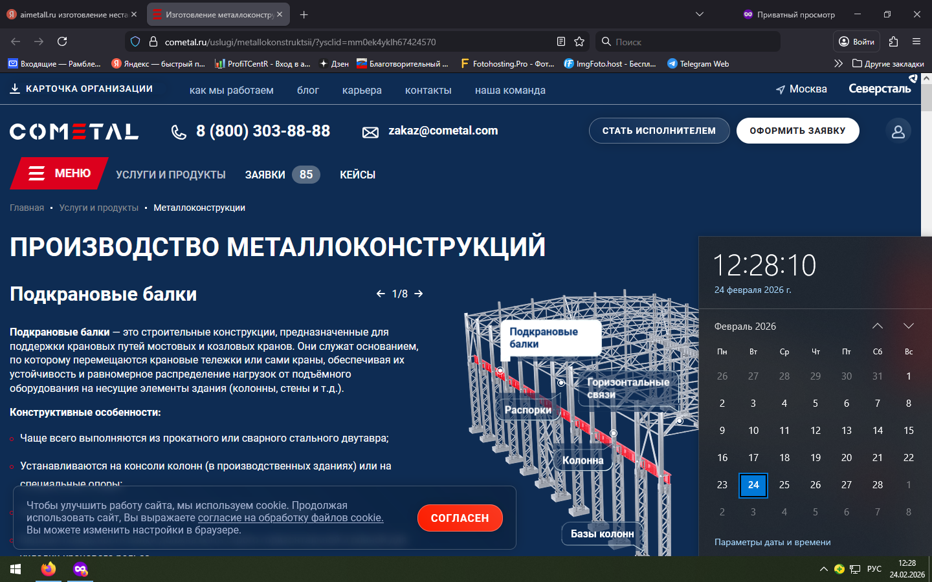
Task: Click ОФОРМИТЬ ЗАЯВКУ button
Action: click(797, 131)
